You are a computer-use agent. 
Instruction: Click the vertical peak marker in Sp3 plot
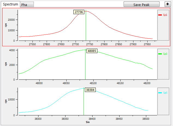coord(85,68)
